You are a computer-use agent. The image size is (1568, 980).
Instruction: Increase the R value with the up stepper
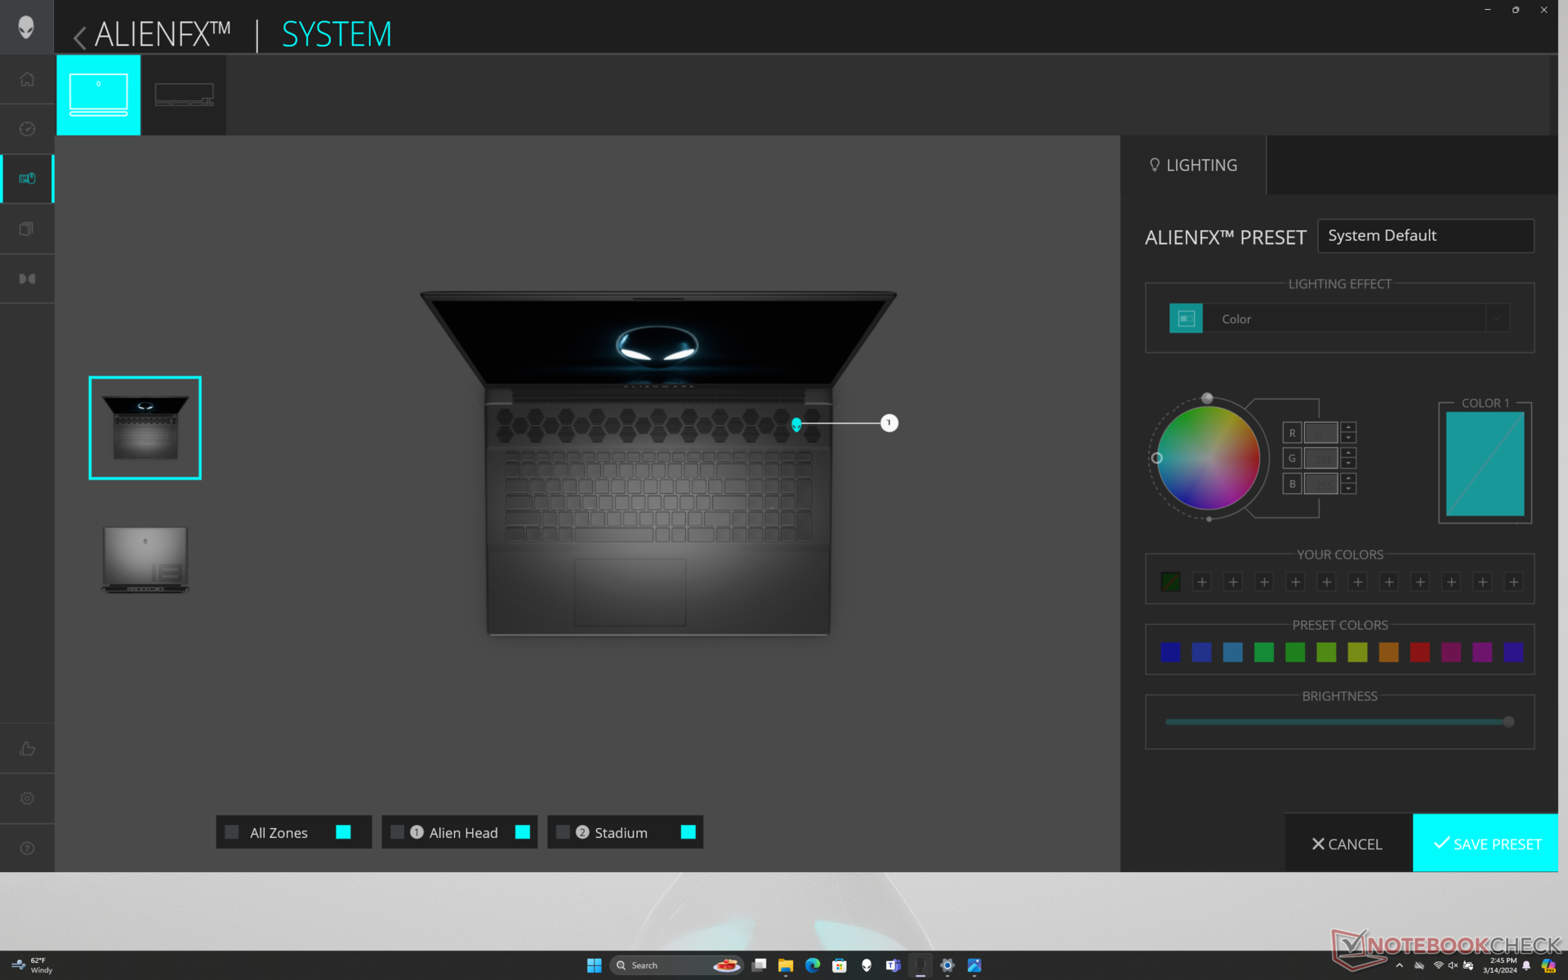1348,427
